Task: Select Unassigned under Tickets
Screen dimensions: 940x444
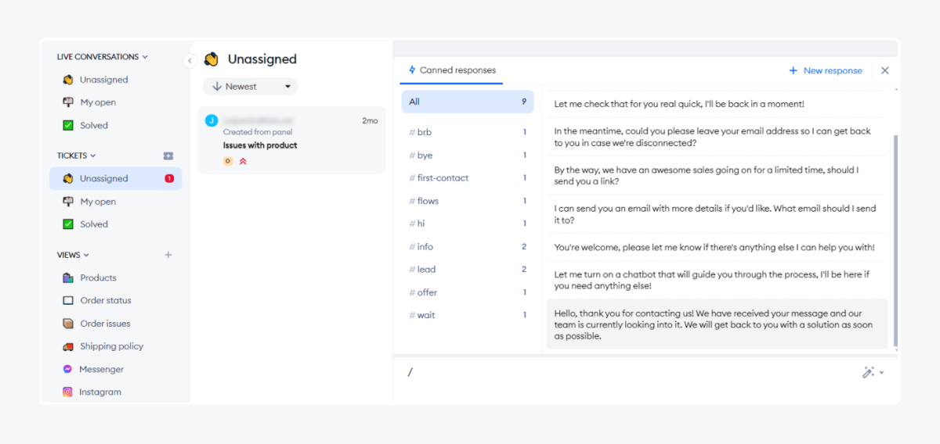Action: (x=115, y=178)
